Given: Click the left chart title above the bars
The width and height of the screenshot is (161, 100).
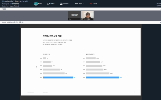Looking at the screenshot, I should coord(46,54).
